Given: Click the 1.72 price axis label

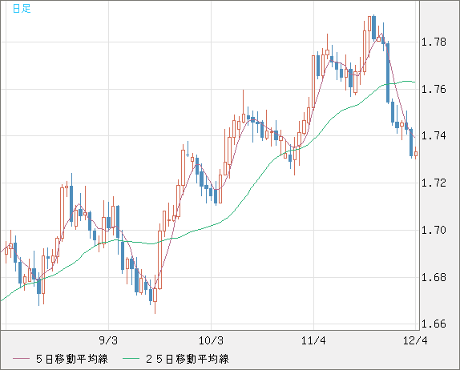Looking at the screenshot, I should 434,183.
